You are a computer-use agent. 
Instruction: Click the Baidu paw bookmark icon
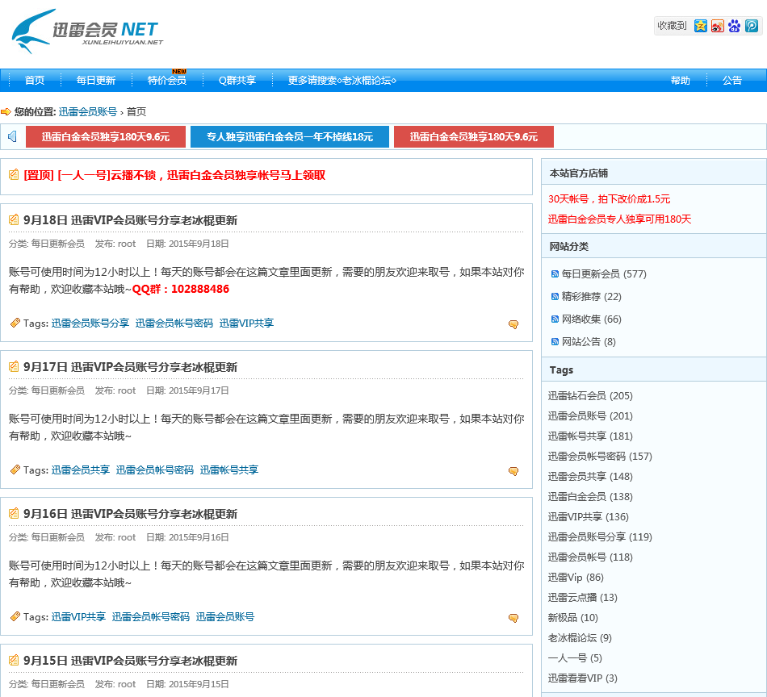(734, 26)
